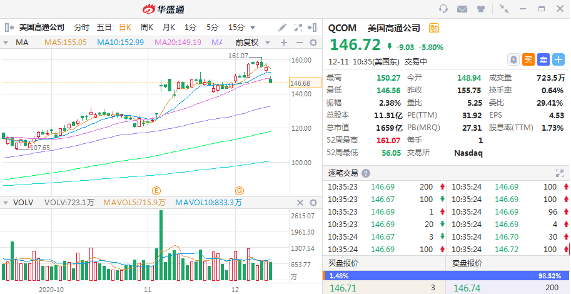The height and width of the screenshot is (294, 571).
Task: Click the ask price 146.74
Action: 467,288
